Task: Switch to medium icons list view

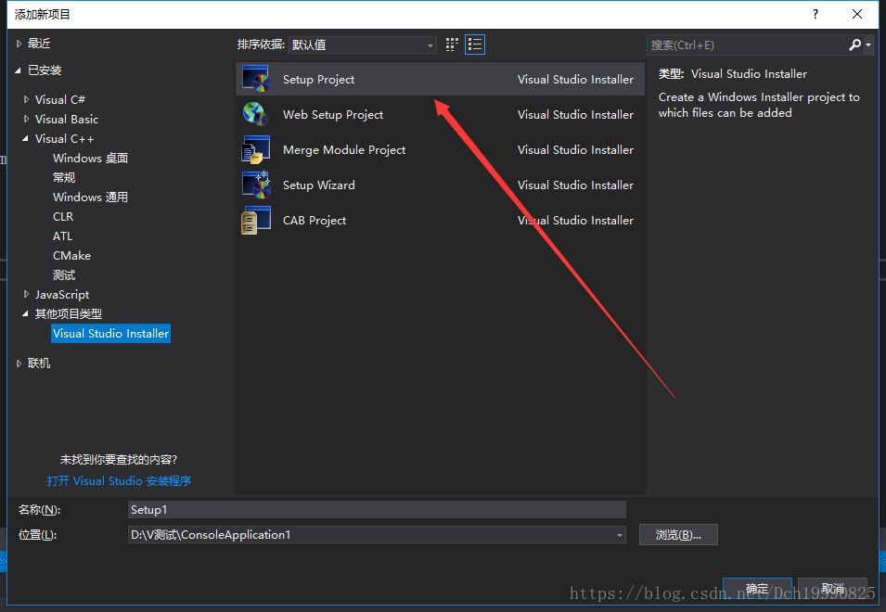Action: point(475,45)
